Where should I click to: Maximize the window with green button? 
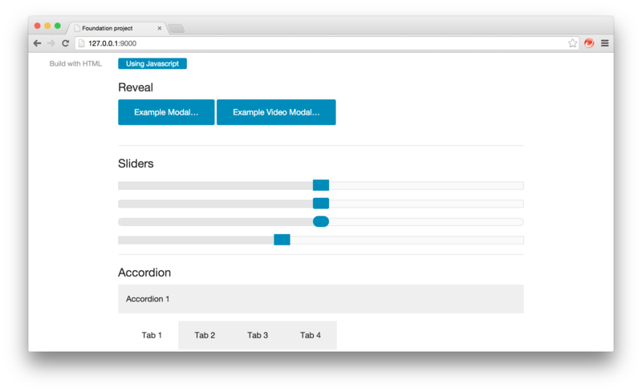click(58, 26)
